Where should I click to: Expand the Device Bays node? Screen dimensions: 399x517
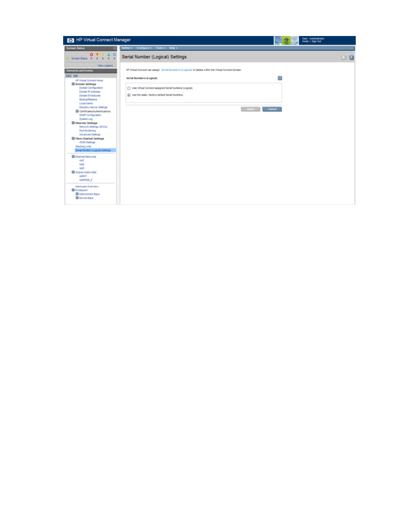click(77, 198)
